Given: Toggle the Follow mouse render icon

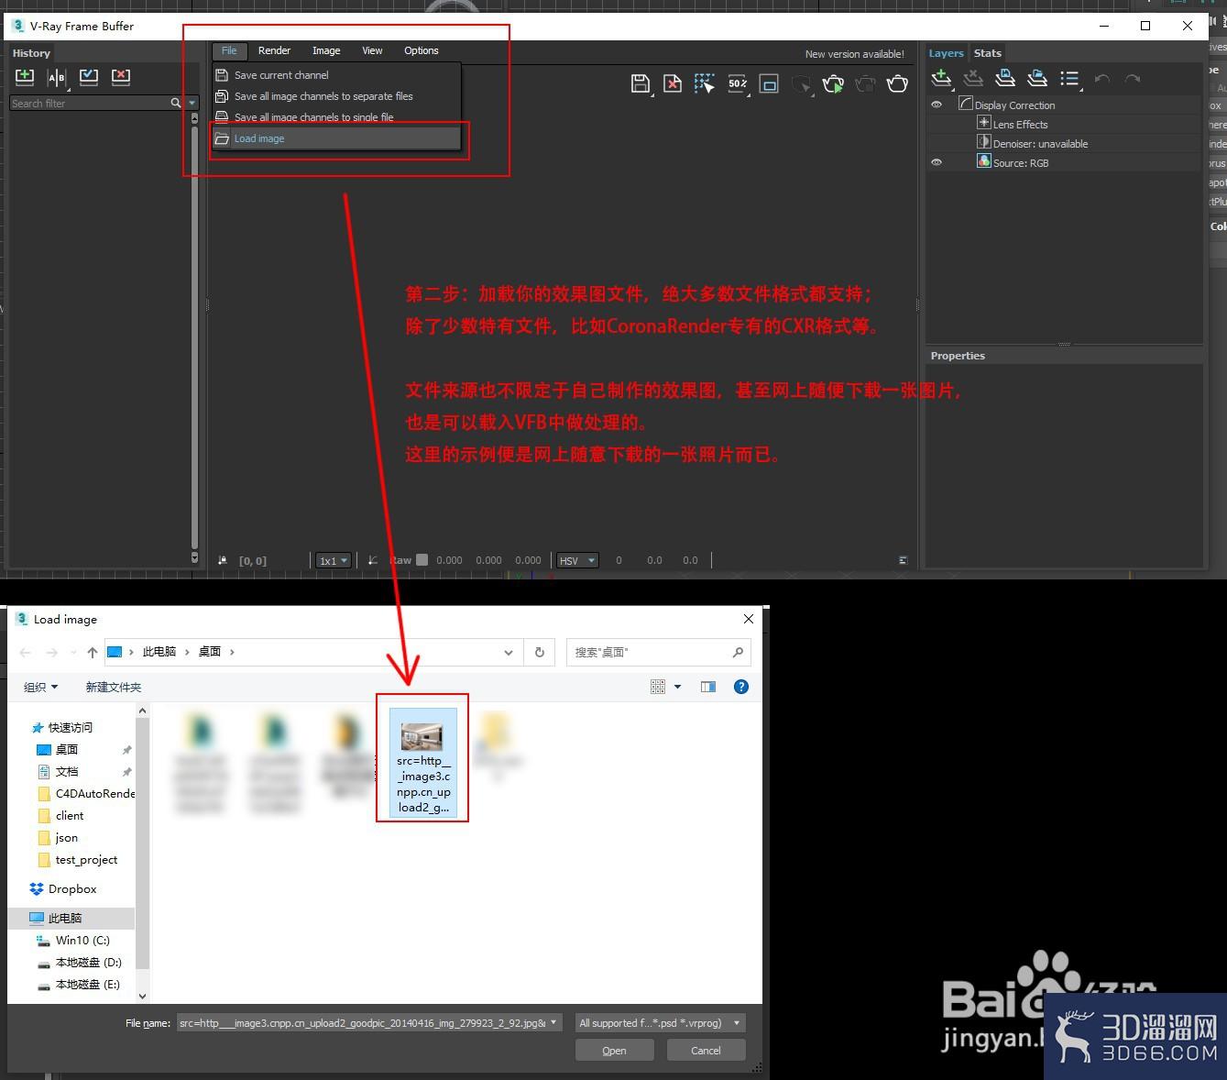Looking at the screenshot, I should pos(801,84).
